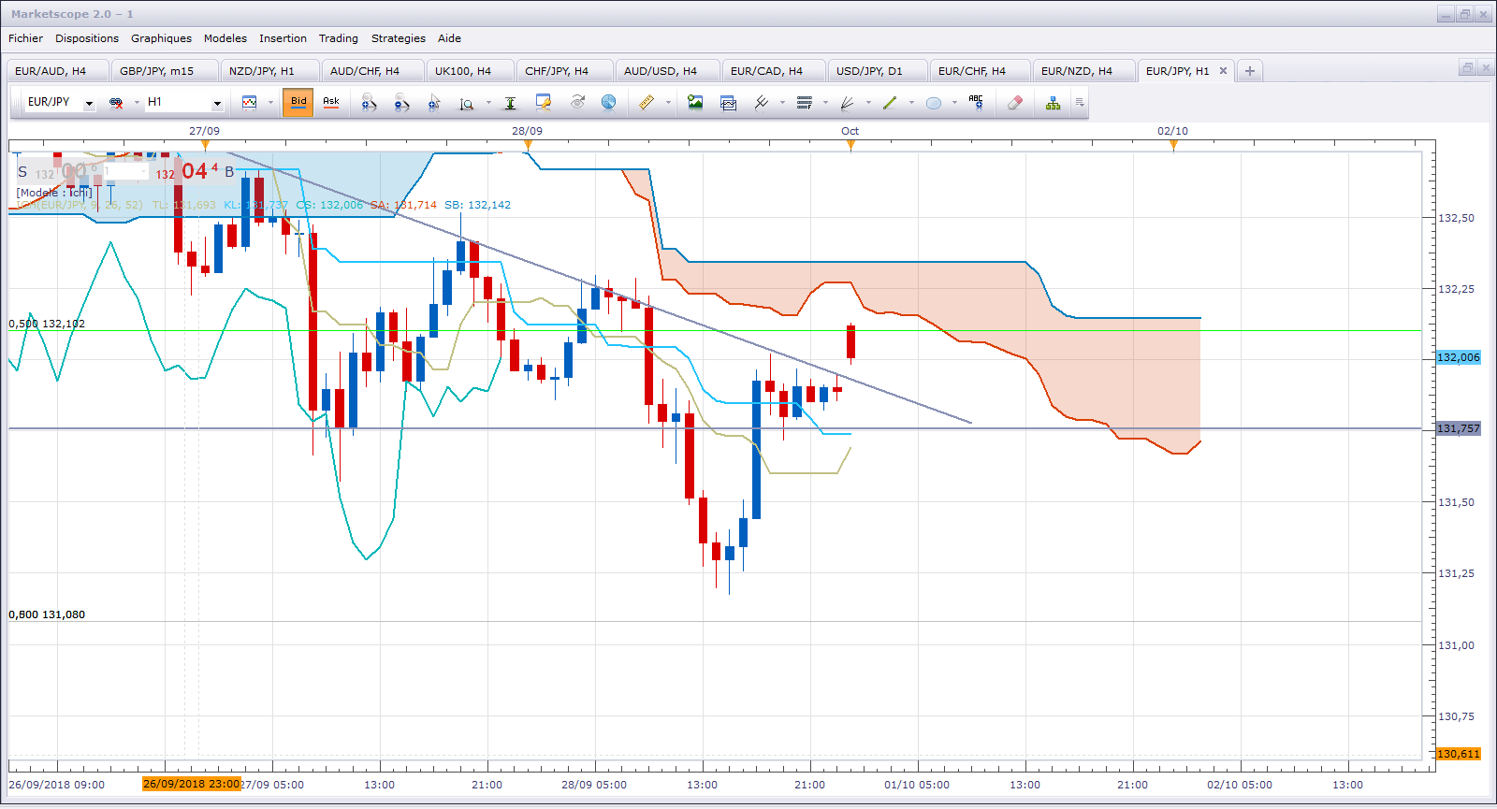
Task: Click the chart snapshot window icon
Action: tap(729, 103)
